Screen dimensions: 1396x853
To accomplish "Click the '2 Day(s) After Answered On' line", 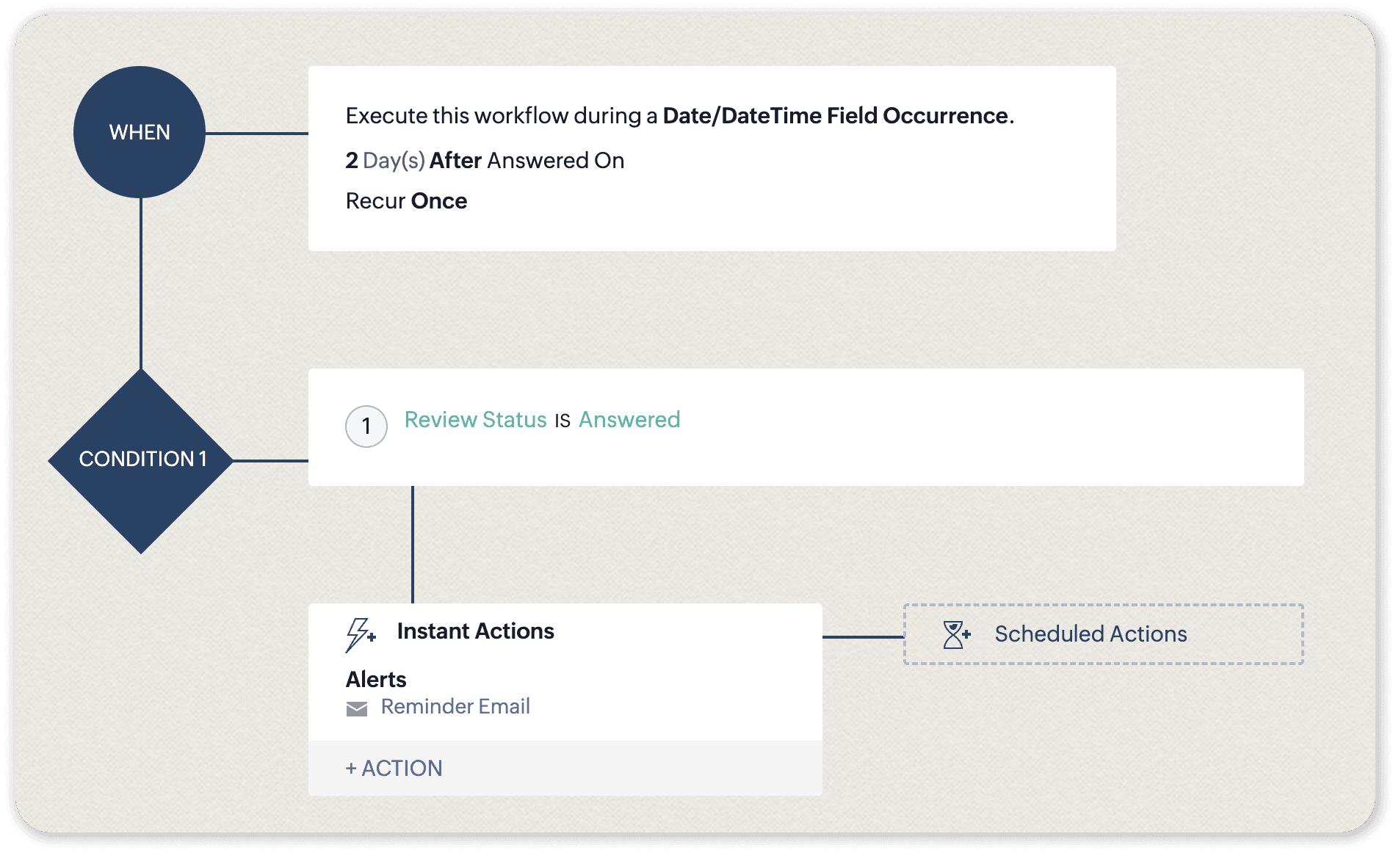I will coord(485,161).
